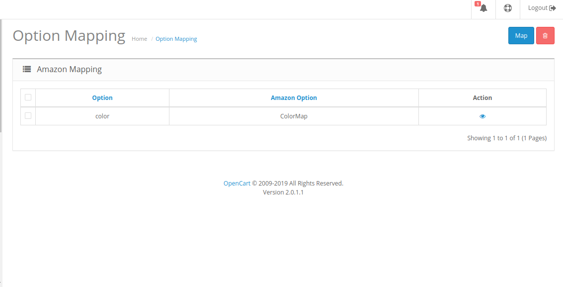This screenshot has width=563, height=287.
Task: View the color mapping via eye icon
Action: pyautogui.click(x=482, y=116)
